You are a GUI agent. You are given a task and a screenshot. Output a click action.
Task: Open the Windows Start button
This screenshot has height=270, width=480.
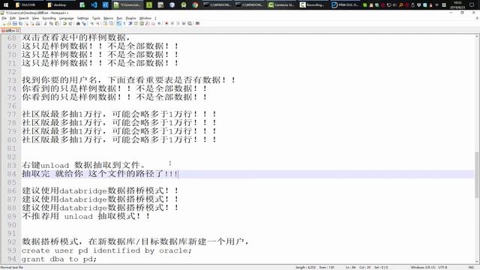click(6, 5)
